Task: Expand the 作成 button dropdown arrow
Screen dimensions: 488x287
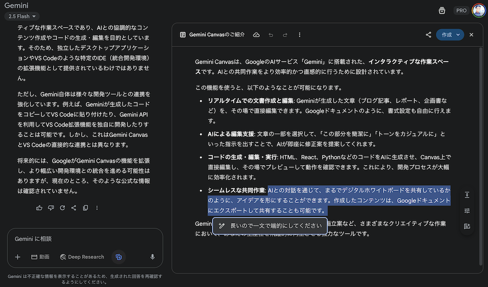Action: (458, 35)
